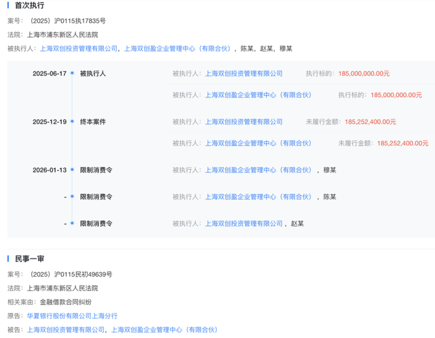Click the name 穆某 in 限制消费令 row
The image size is (435, 338).
tap(330, 170)
